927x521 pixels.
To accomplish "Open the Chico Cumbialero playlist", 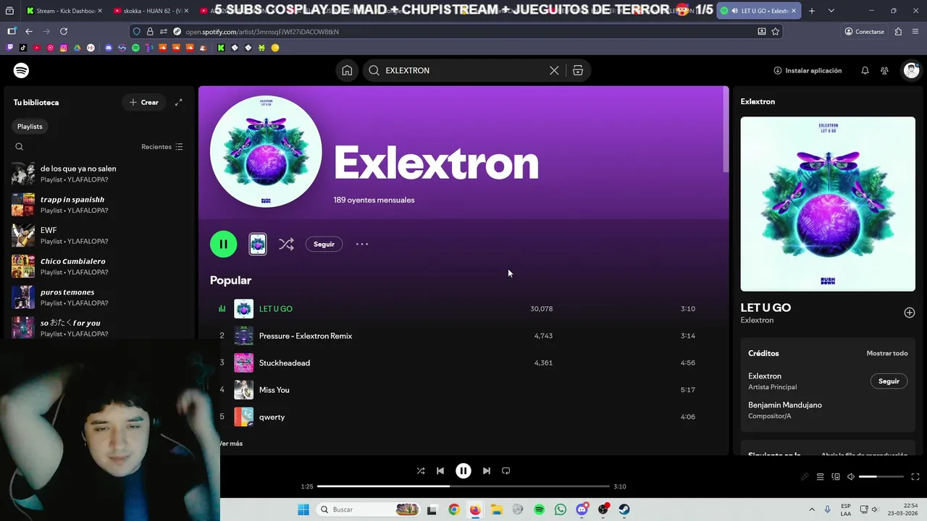I will [99, 266].
